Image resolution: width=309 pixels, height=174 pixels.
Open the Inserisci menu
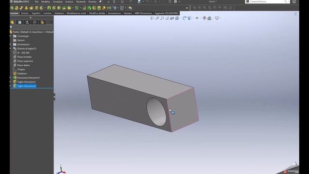tap(69, 1)
